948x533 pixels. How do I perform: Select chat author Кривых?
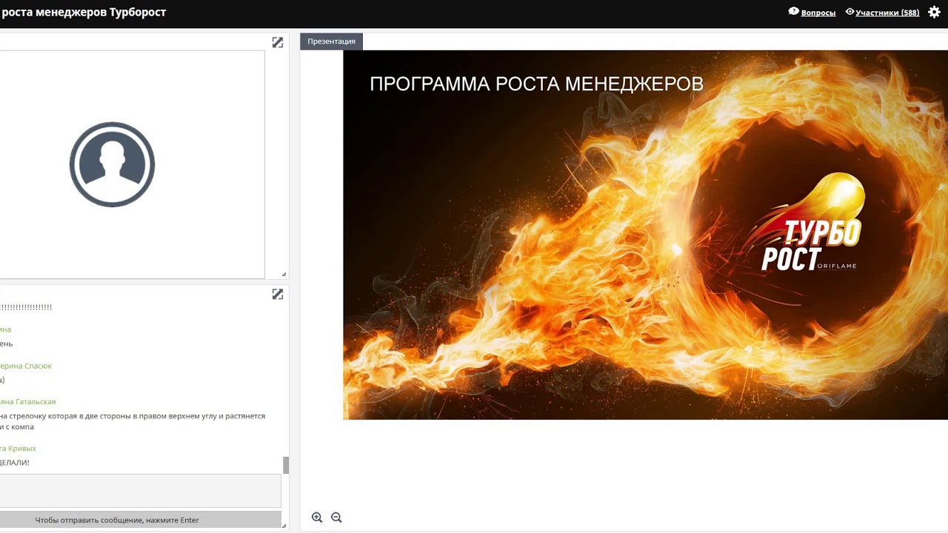(19, 449)
